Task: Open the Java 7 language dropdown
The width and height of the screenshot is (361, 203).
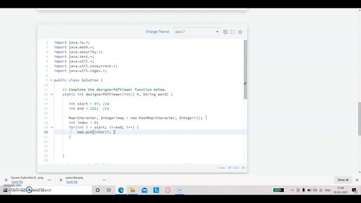Action: pyautogui.click(x=197, y=32)
